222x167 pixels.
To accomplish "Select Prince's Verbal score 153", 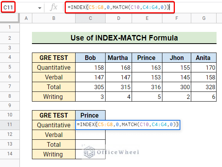I will point(147,77).
